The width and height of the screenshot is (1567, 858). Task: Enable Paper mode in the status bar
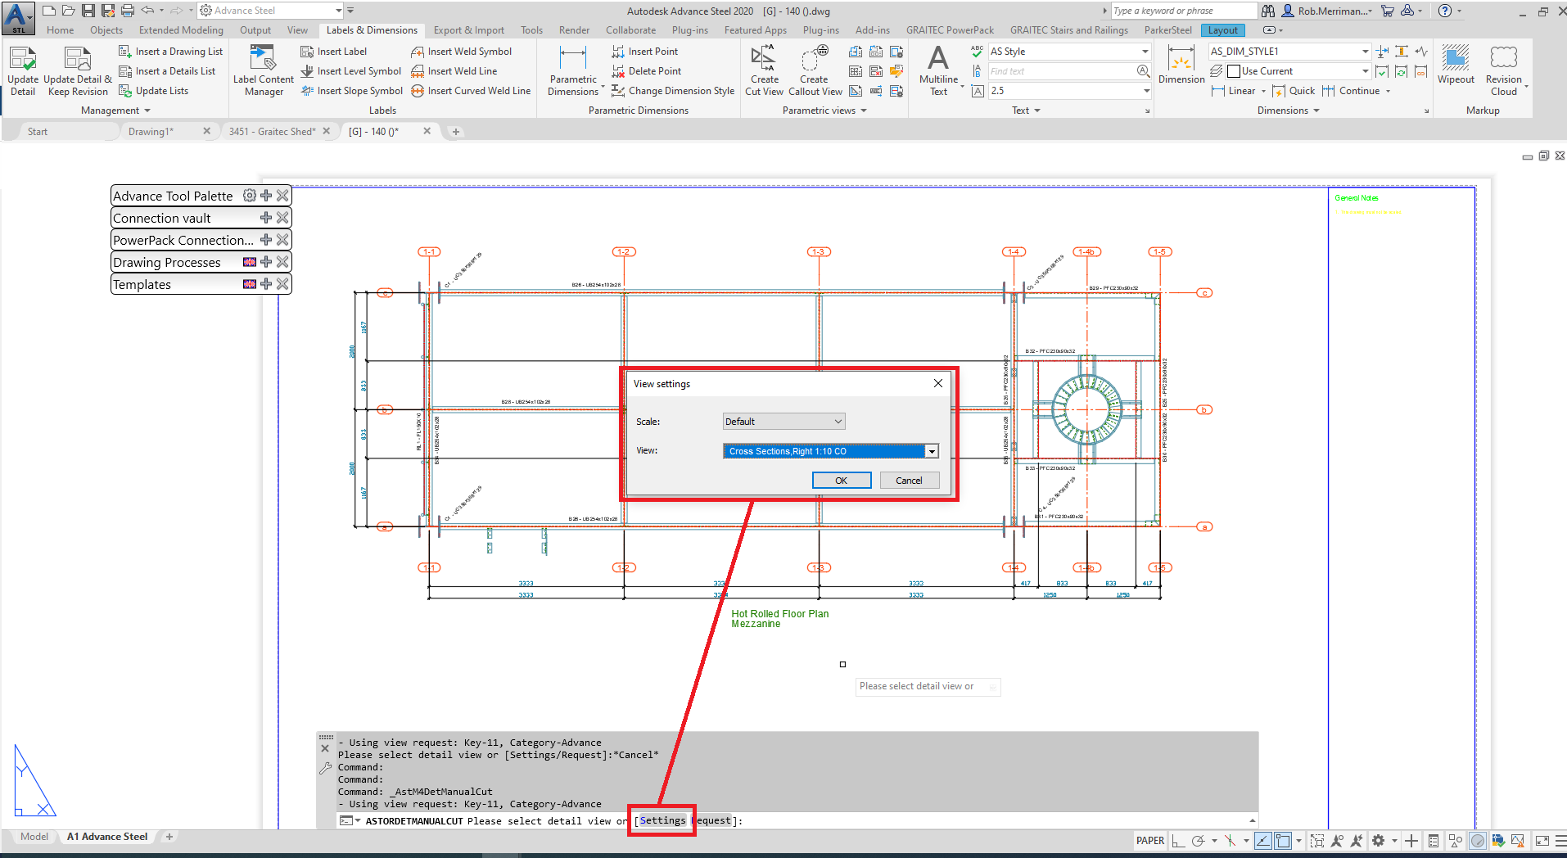[1150, 840]
